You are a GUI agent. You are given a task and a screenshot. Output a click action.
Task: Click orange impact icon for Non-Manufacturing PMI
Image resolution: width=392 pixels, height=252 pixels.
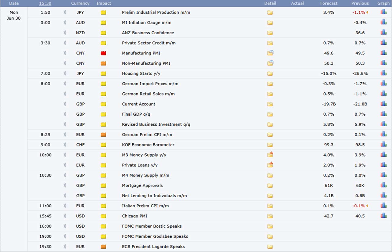104,63
